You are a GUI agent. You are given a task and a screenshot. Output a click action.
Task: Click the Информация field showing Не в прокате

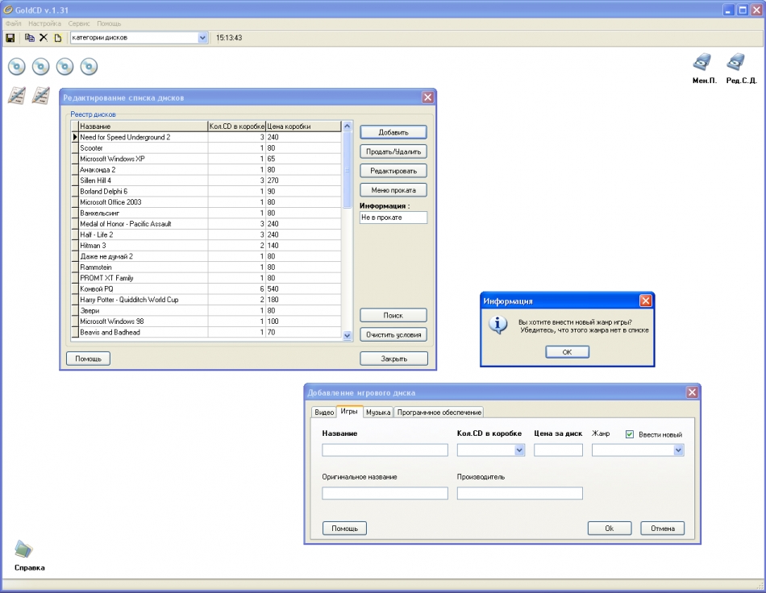(393, 218)
